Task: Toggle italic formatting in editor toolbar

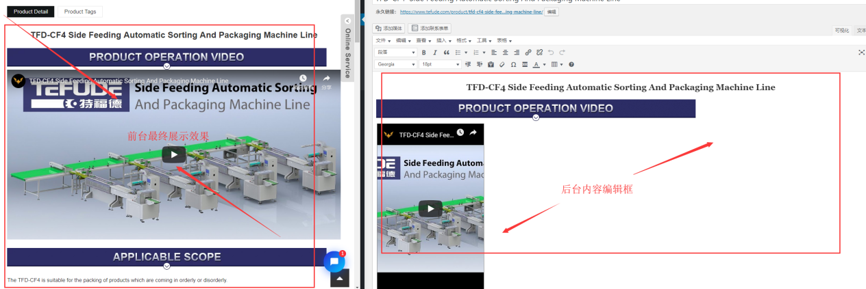Action: [435, 53]
